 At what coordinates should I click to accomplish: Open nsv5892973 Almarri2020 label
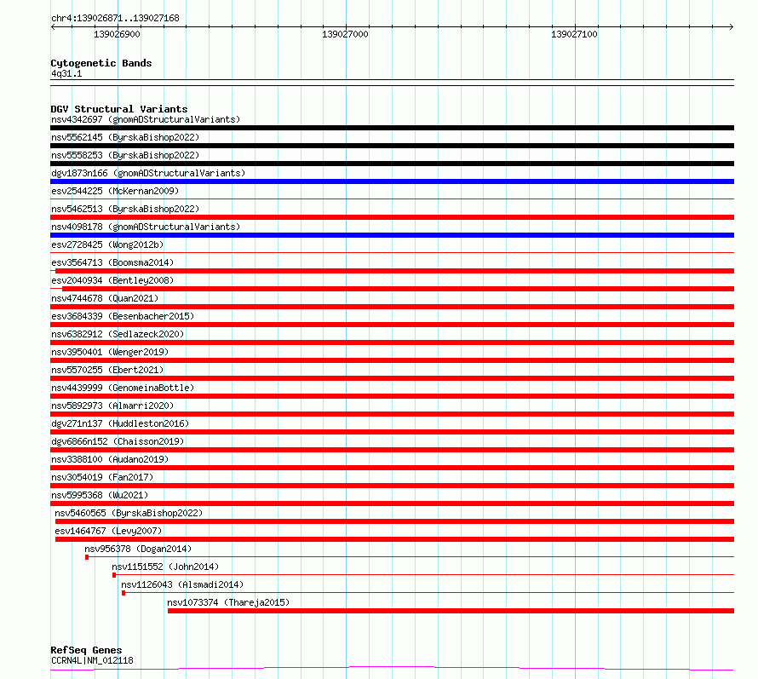(x=112, y=406)
